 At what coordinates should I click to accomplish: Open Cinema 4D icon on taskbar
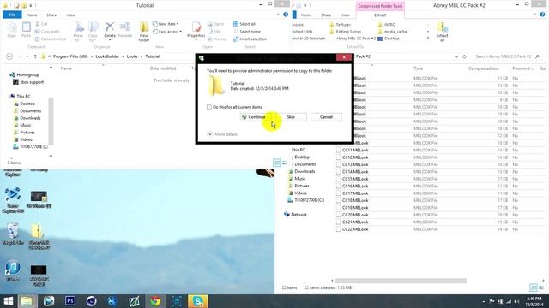(92, 300)
